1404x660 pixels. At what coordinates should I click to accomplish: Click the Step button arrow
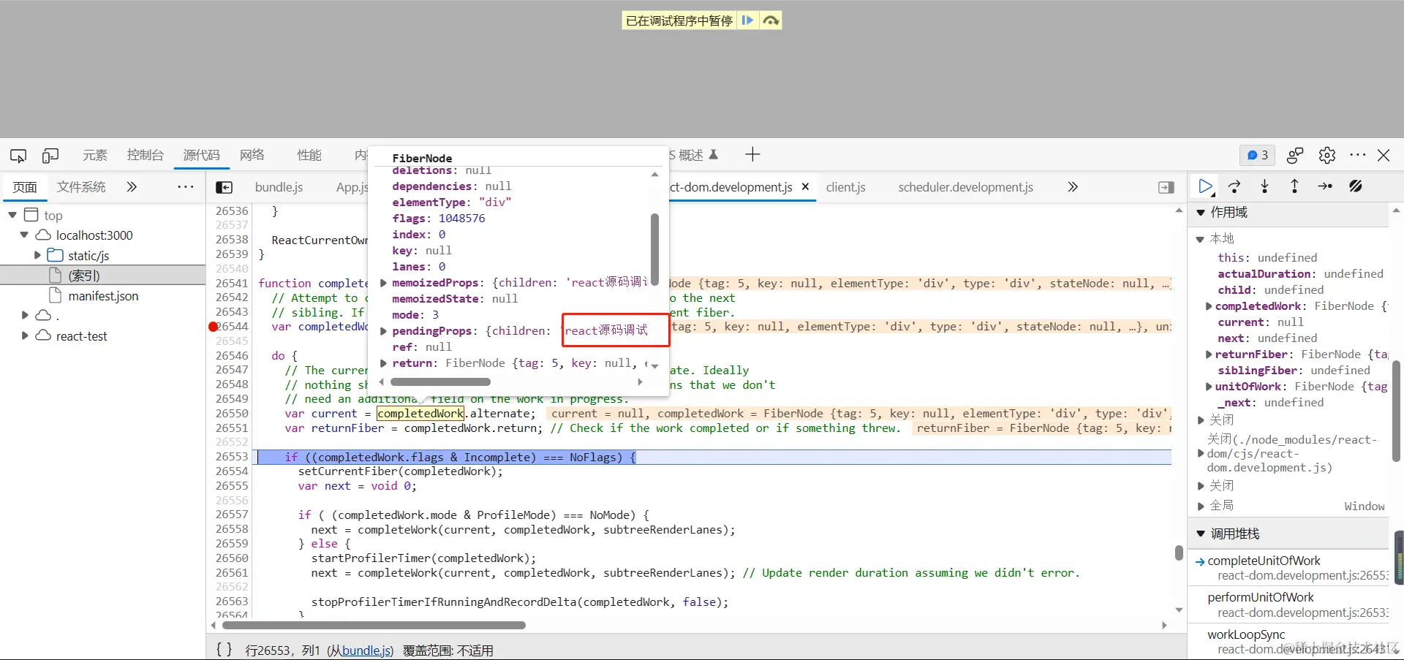click(x=1325, y=187)
